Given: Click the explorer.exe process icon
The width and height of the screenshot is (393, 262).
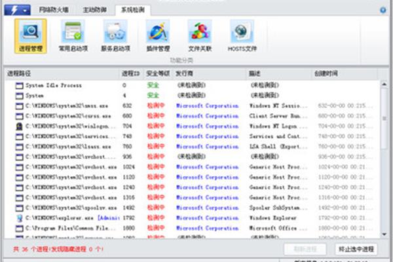Looking at the screenshot, I should pos(19,218).
